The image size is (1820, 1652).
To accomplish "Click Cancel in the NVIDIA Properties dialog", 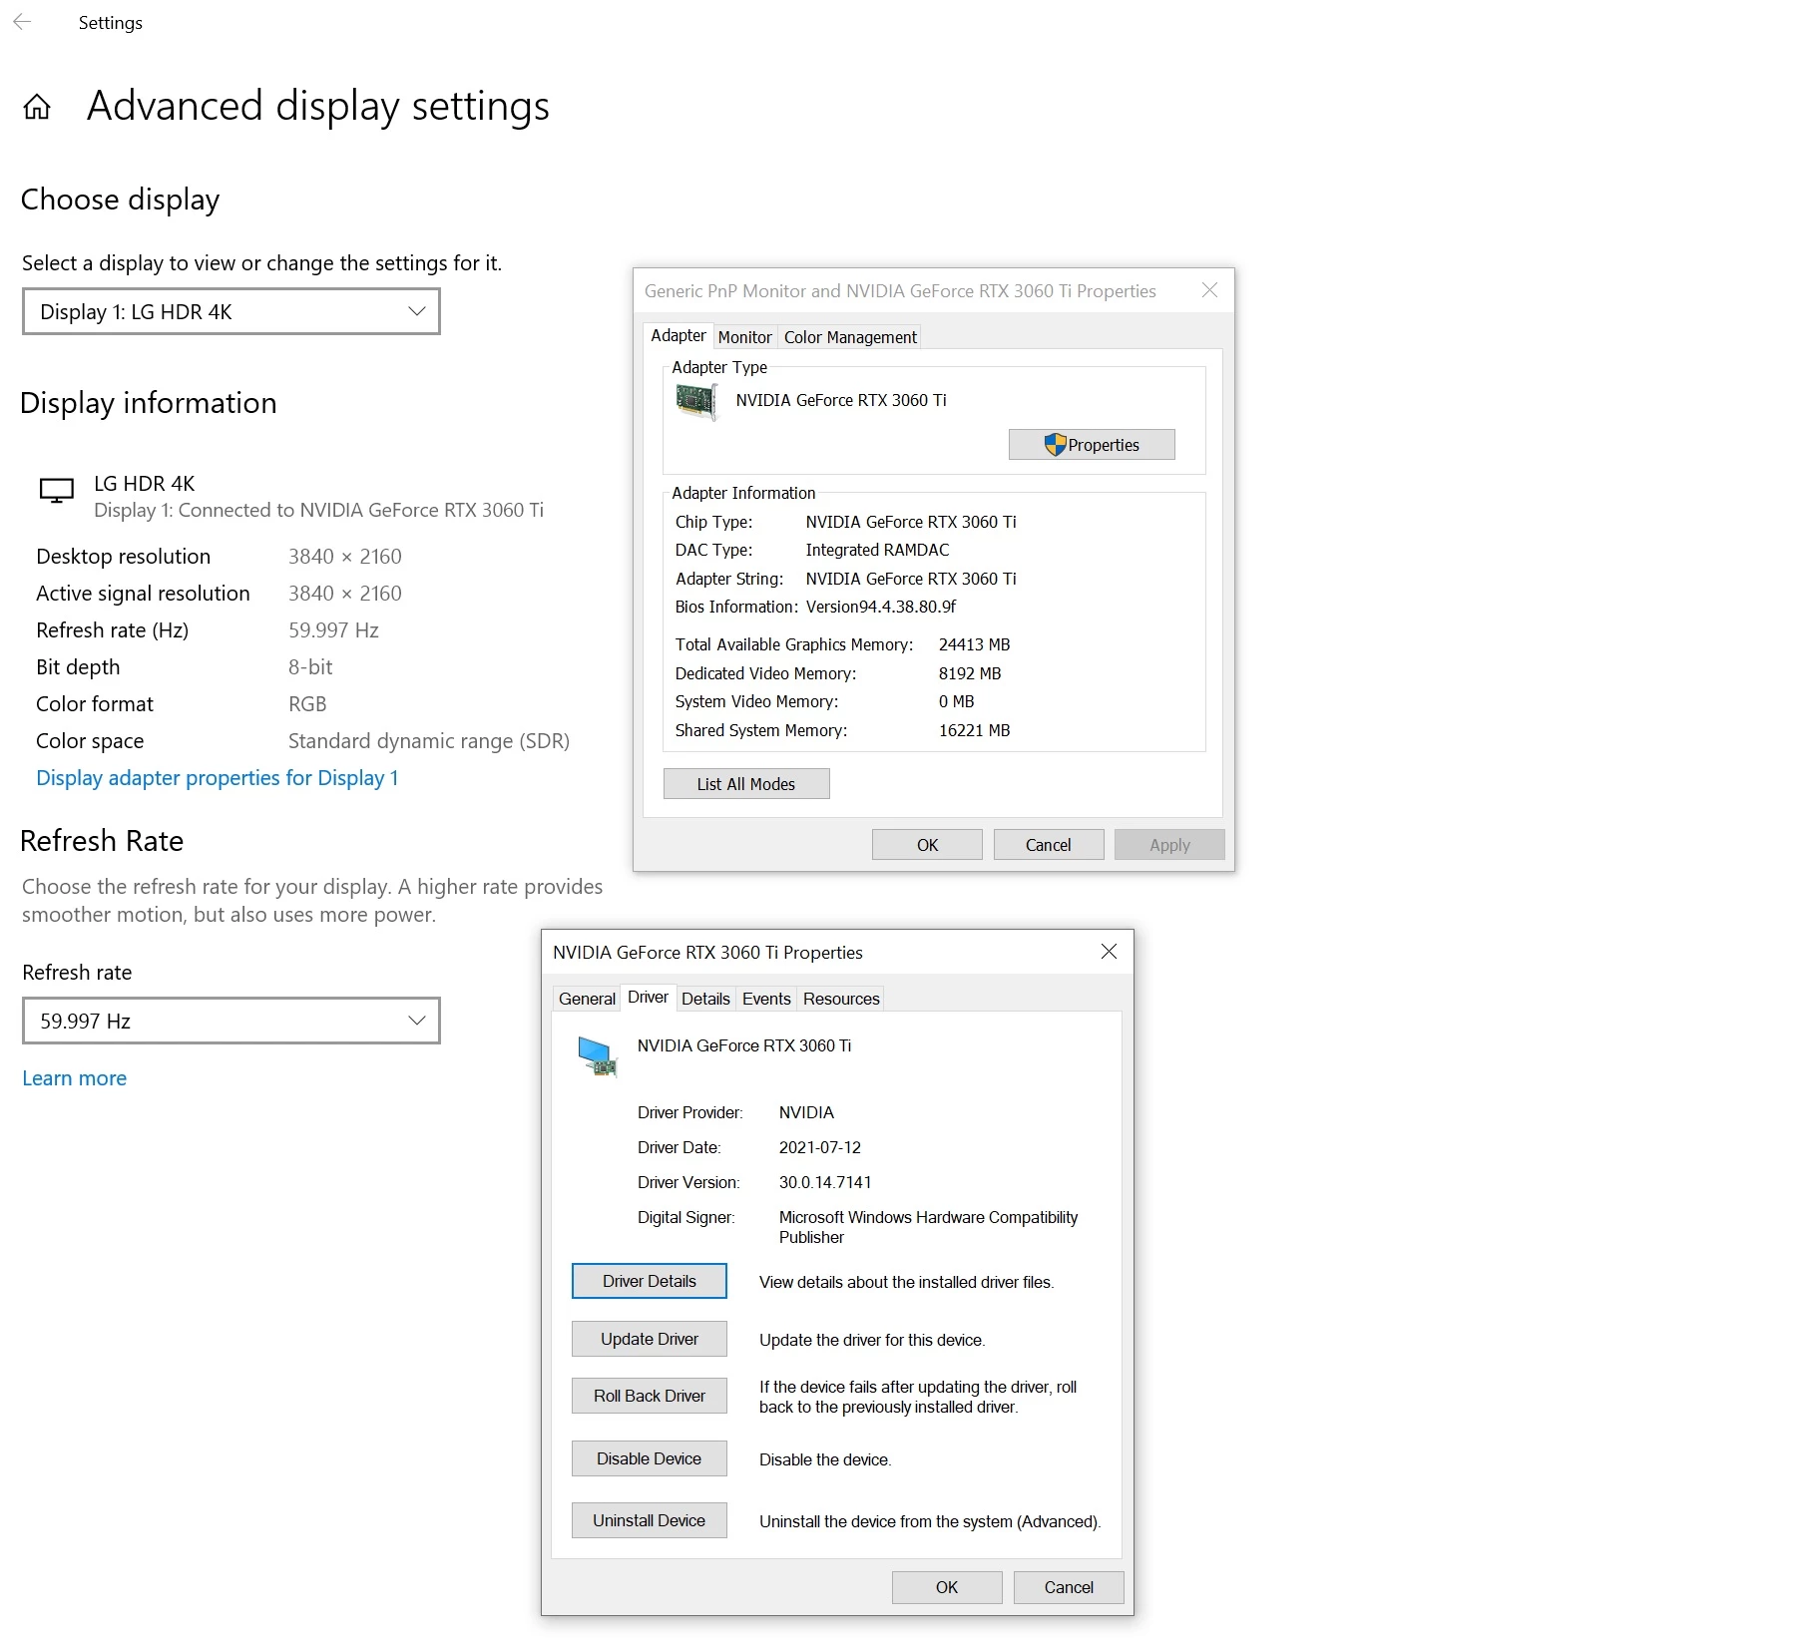I will tap(1069, 1587).
